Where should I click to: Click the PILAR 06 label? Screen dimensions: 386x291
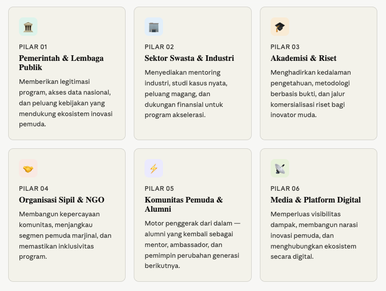click(x=285, y=189)
